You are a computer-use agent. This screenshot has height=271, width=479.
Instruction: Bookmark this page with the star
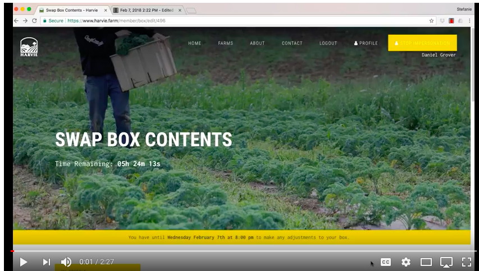pos(431,21)
